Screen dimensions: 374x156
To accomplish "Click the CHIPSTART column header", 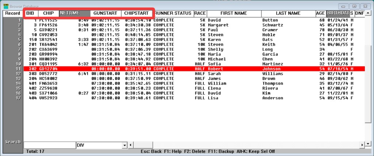I will (137, 14).
